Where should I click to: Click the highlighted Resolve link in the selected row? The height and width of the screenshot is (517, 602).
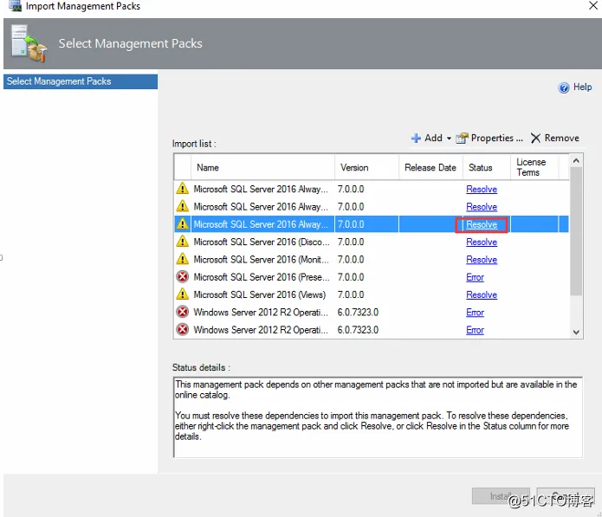[482, 224]
